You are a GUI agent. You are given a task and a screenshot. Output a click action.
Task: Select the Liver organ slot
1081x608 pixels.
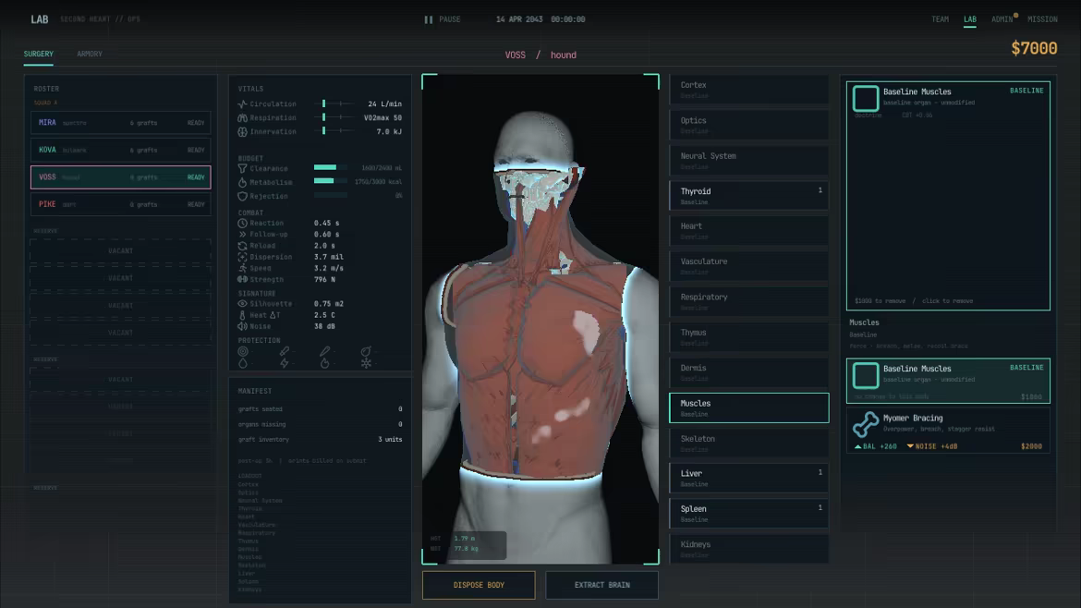click(x=748, y=479)
